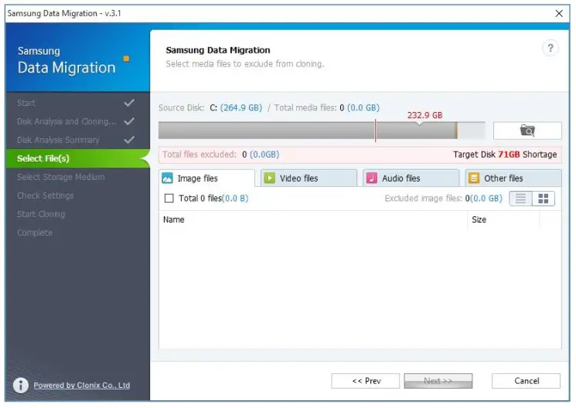Click the pink Audio files note icon
The height and width of the screenshot is (408, 576).
(x=372, y=178)
